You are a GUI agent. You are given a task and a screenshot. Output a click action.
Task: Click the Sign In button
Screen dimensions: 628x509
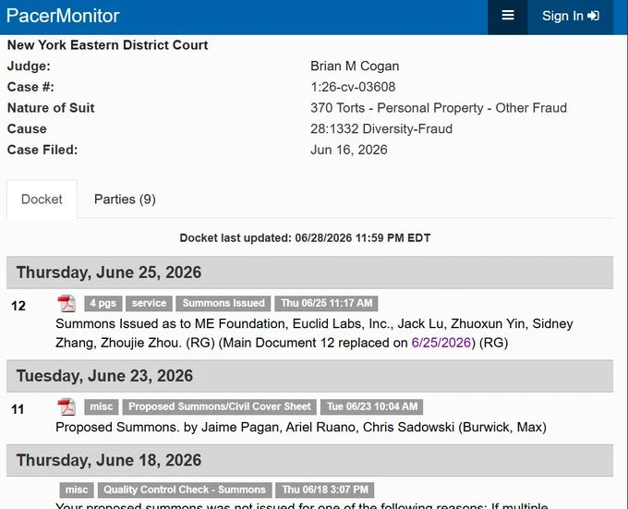pos(571,16)
